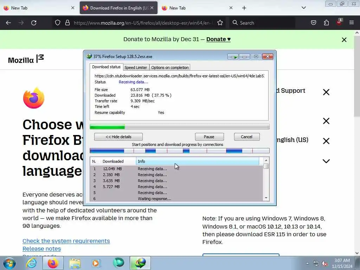The width and height of the screenshot is (360, 270).
Task: Switch to the third New Tab
Action: [196, 8]
